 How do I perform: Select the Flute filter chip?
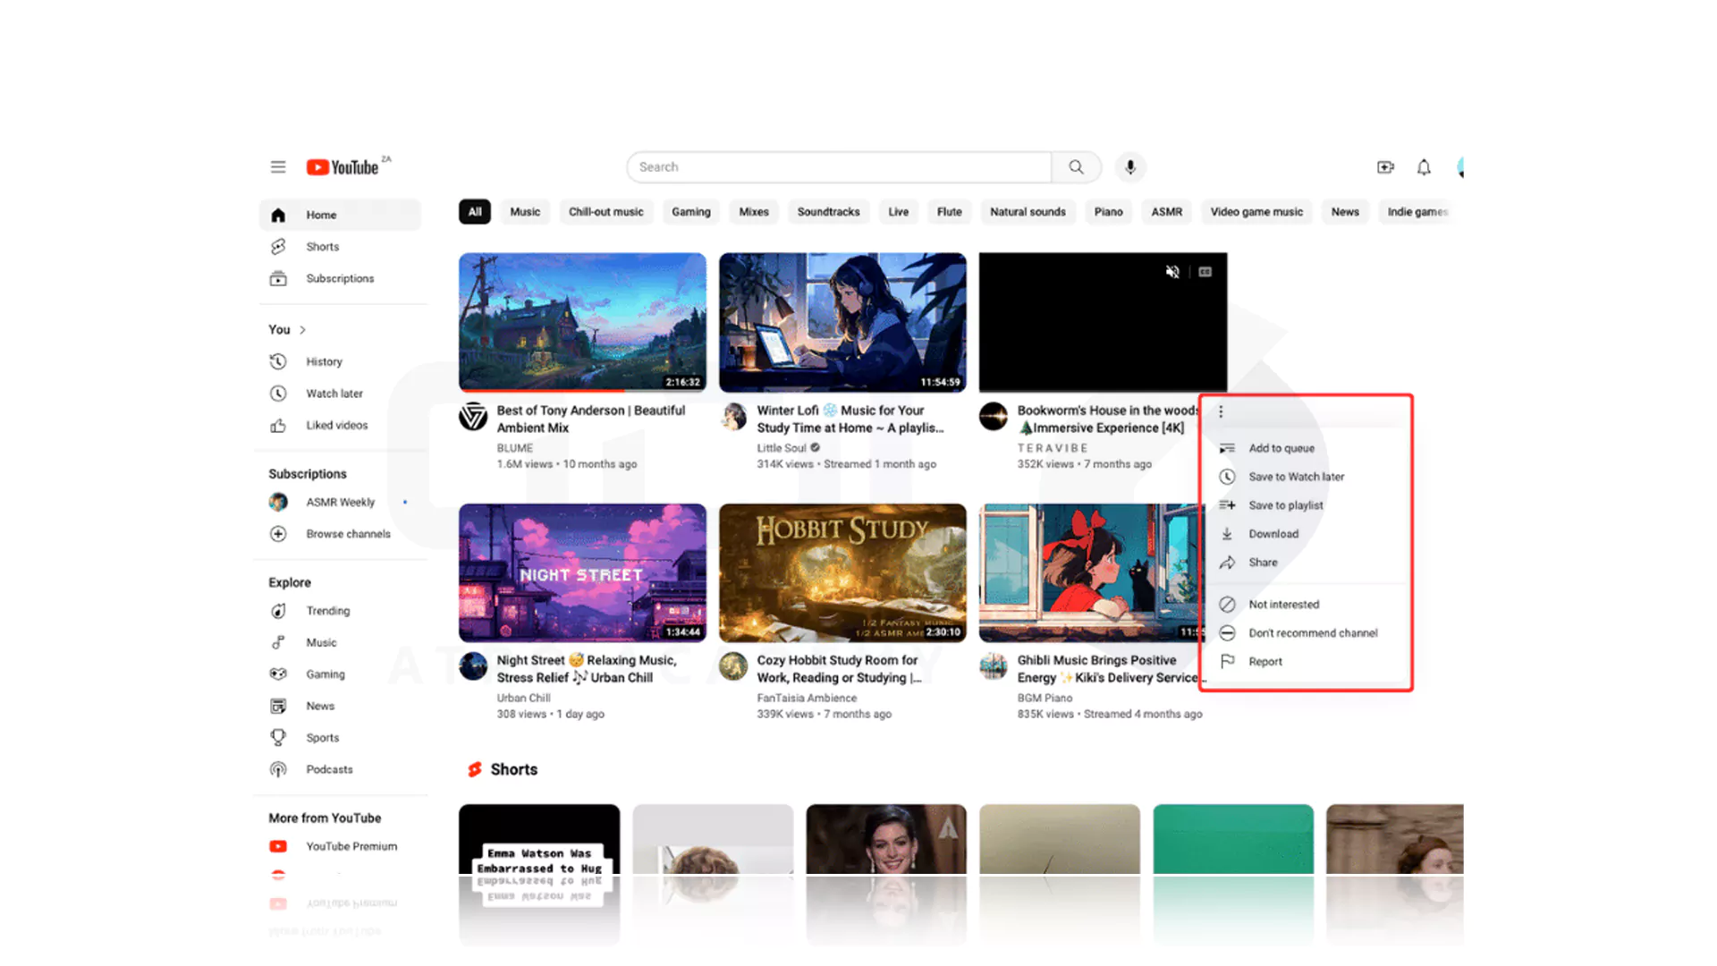pos(950,212)
